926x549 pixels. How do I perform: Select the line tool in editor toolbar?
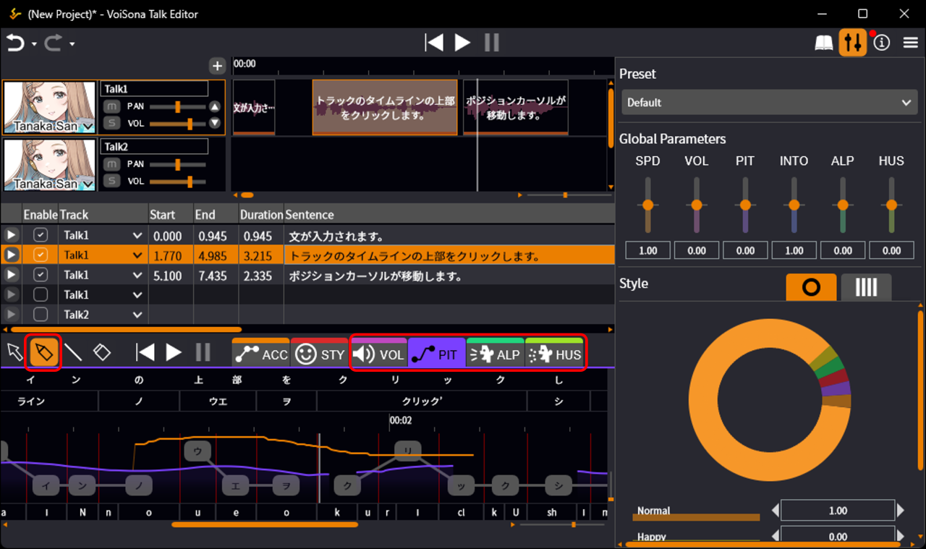(x=73, y=352)
